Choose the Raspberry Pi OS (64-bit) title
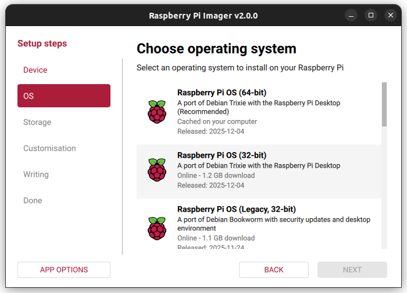The width and height of the screenshot is (407, 293). click(222, 92)
